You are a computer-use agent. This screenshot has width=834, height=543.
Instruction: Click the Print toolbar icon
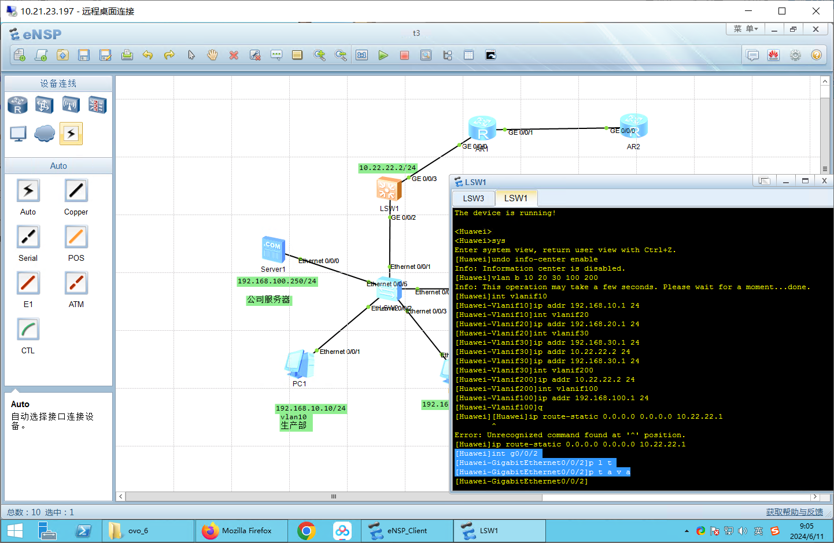coord(127,55)
